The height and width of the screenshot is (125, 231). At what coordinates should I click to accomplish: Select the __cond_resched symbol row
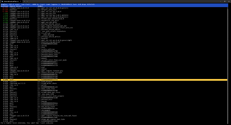pyautogui.click(x=114, y=35)
